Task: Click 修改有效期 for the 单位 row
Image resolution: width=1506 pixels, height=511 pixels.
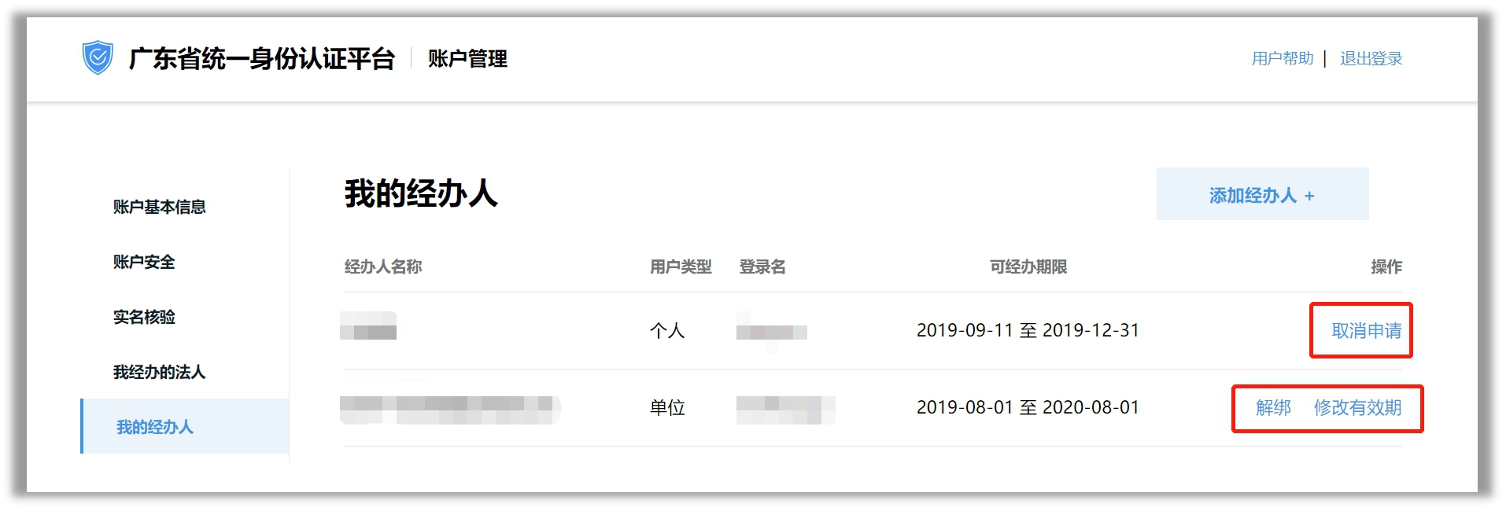Action: pyautogui.click(x=1357, y=408)
